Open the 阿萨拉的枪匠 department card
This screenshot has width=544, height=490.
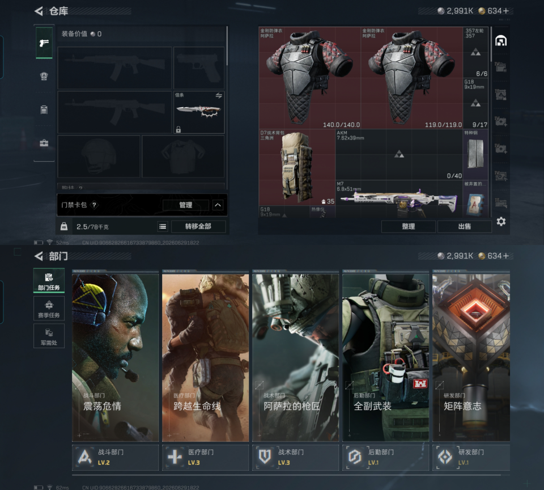296,358
